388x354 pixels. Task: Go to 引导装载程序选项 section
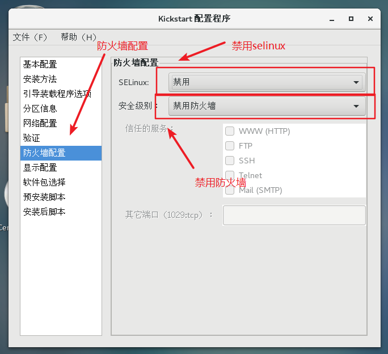click(x=61, y=94)
